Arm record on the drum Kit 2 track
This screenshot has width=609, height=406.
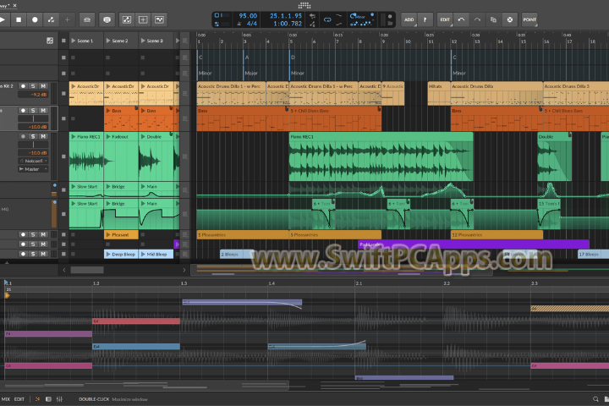23,86
